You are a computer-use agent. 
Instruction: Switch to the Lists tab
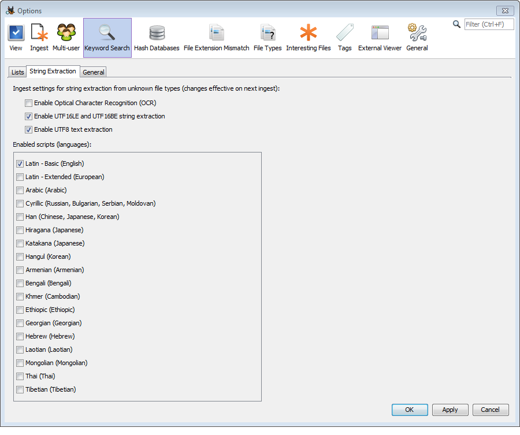click(x=17, y=72)
